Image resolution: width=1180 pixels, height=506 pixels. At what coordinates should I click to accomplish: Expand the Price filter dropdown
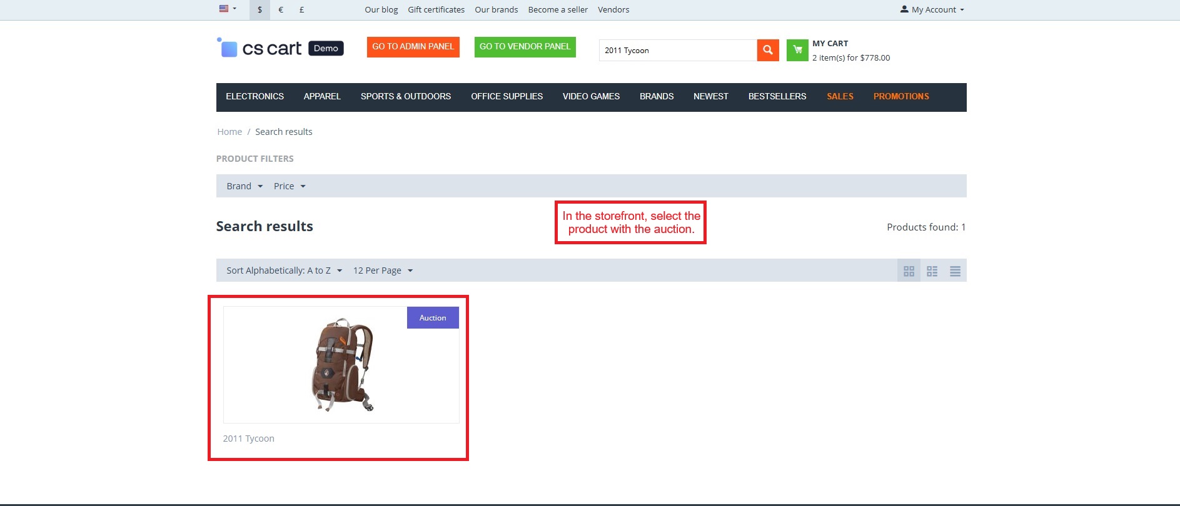pos(289,186)
